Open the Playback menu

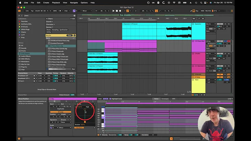click(56, 3)
